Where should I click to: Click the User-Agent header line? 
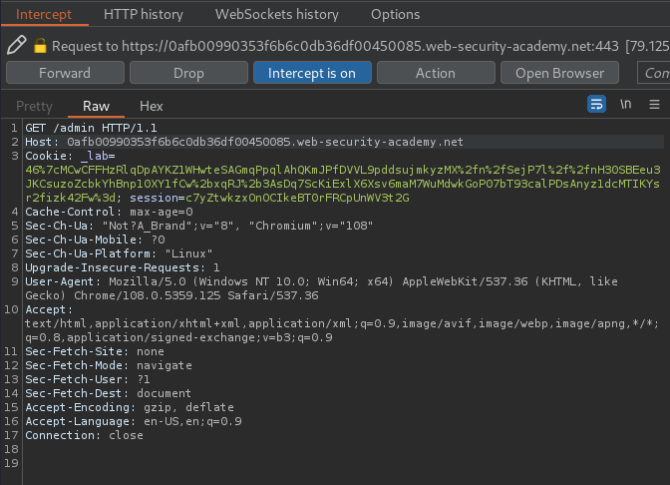tap(321, 288)
